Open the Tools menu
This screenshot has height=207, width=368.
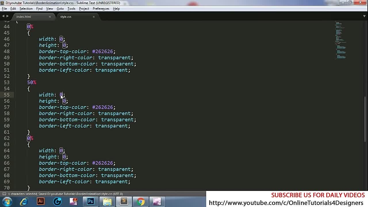click(71, 9)
